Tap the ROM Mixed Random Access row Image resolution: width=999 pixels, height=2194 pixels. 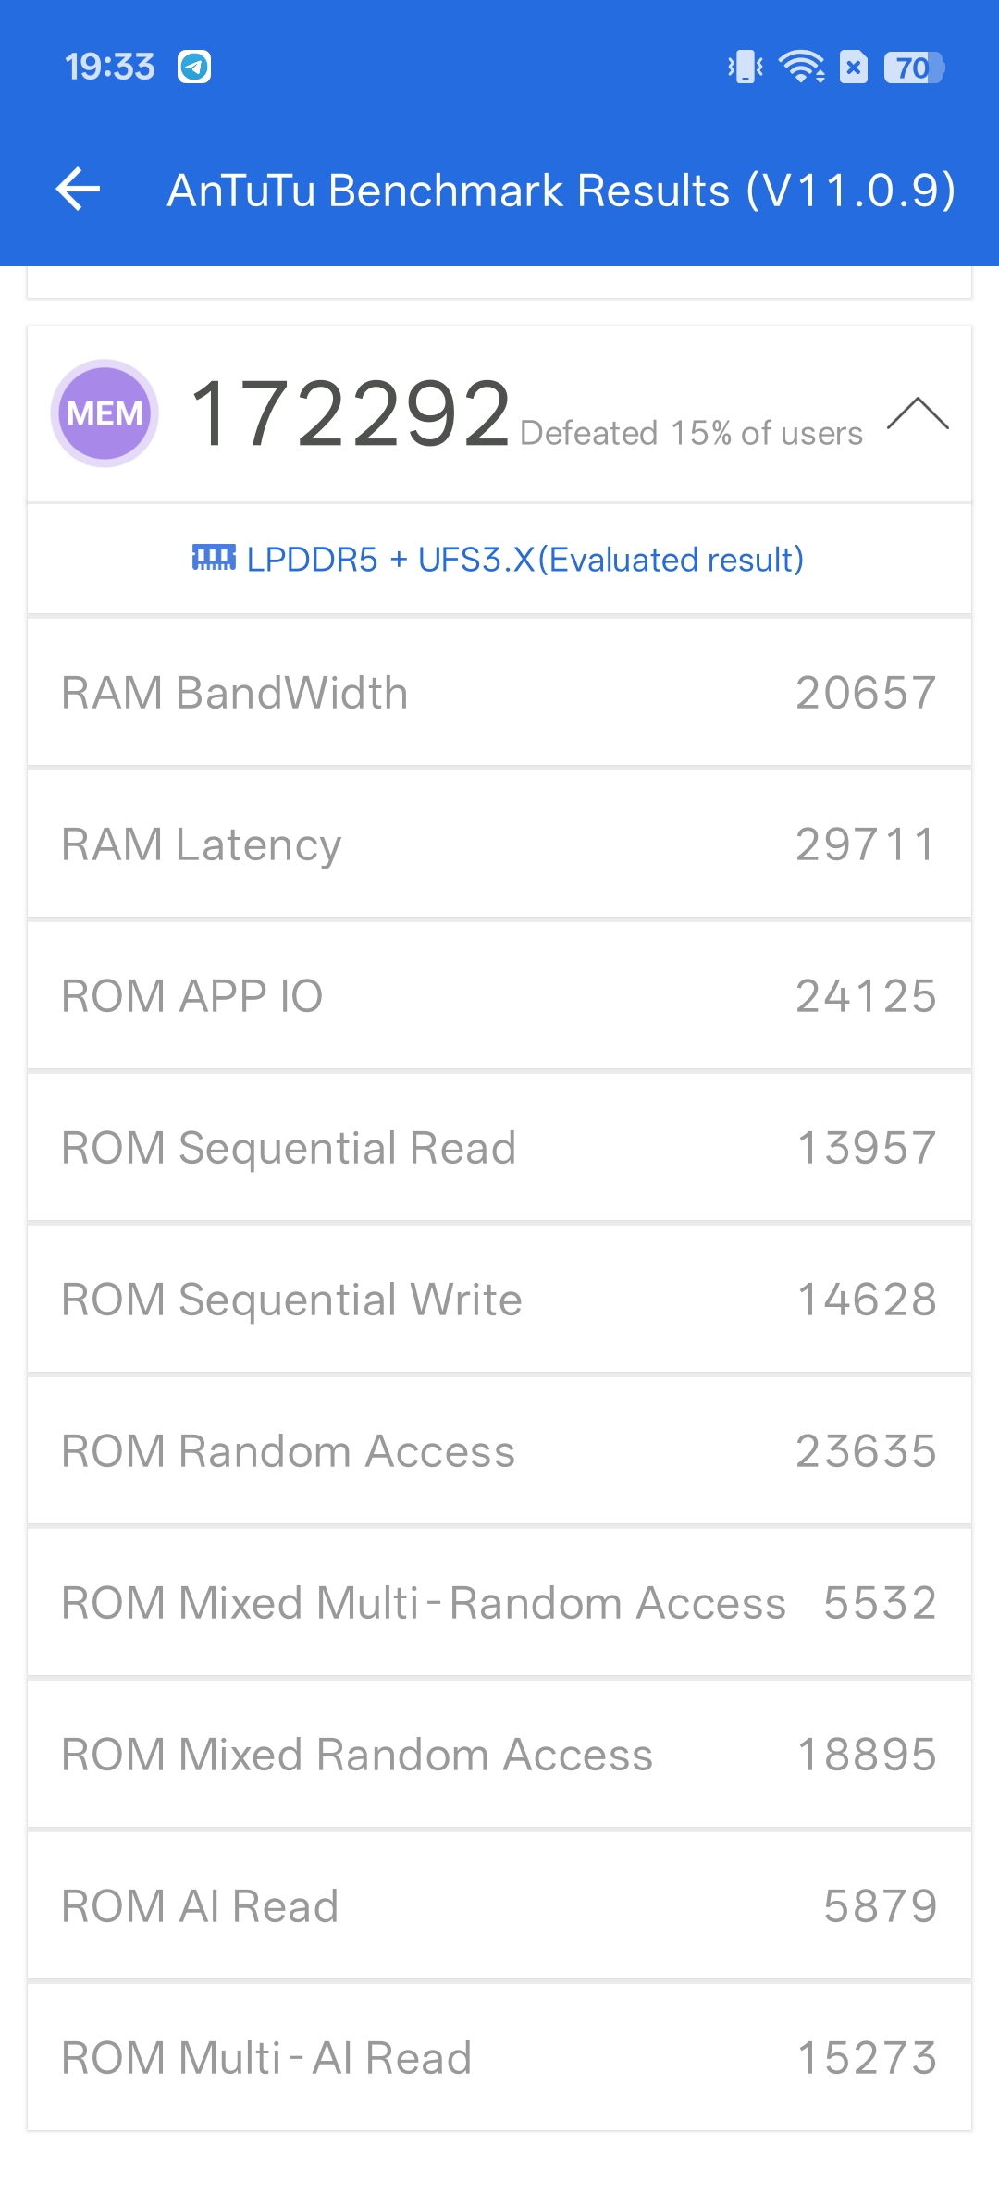(499, 1755)
